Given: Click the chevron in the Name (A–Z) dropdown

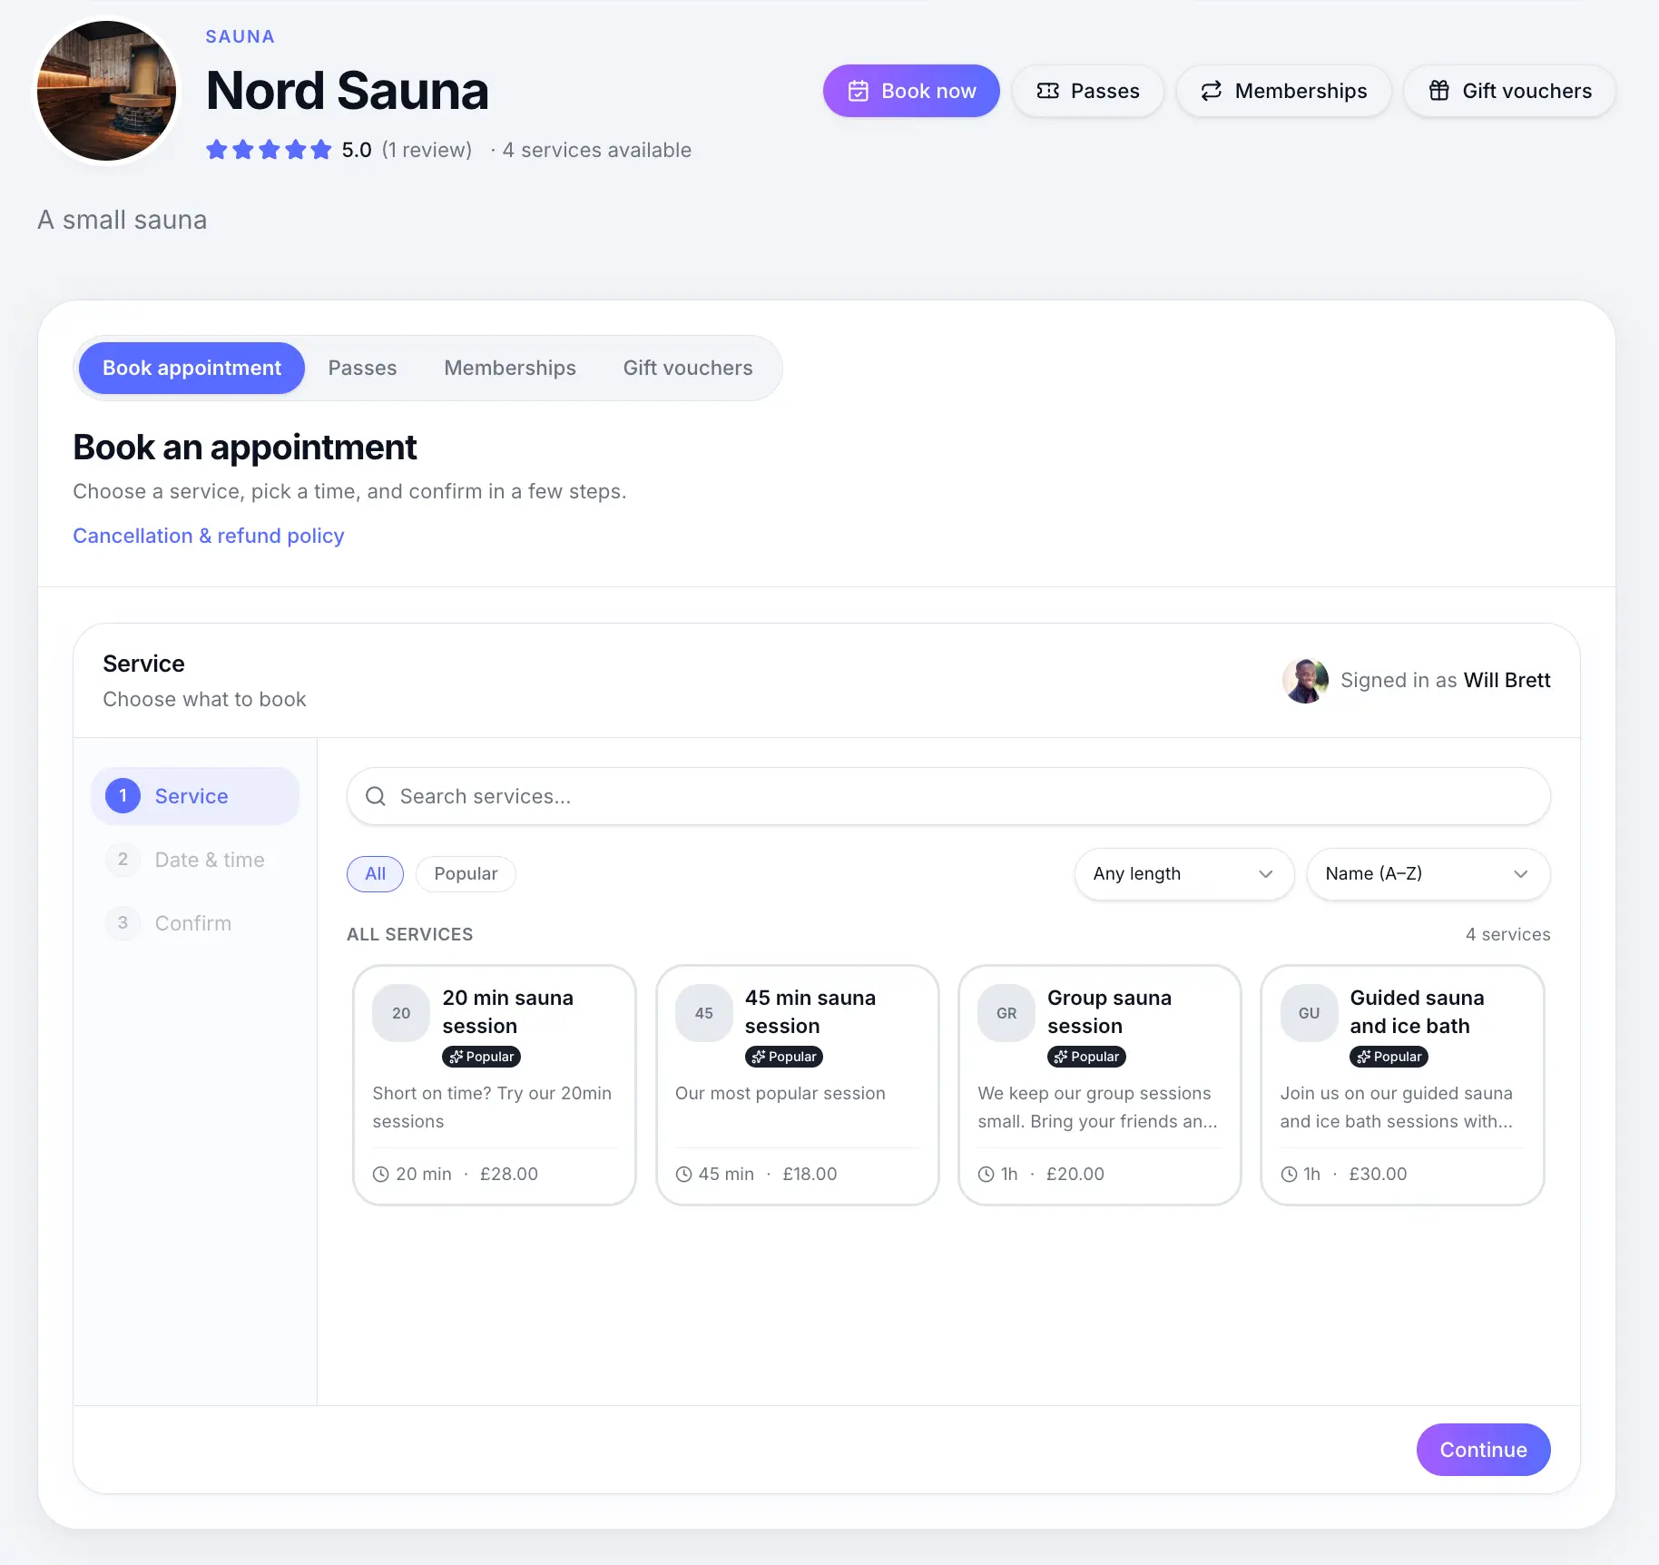Looking at the screenshot, I should pyautogui.click(x=1521, y=874).
